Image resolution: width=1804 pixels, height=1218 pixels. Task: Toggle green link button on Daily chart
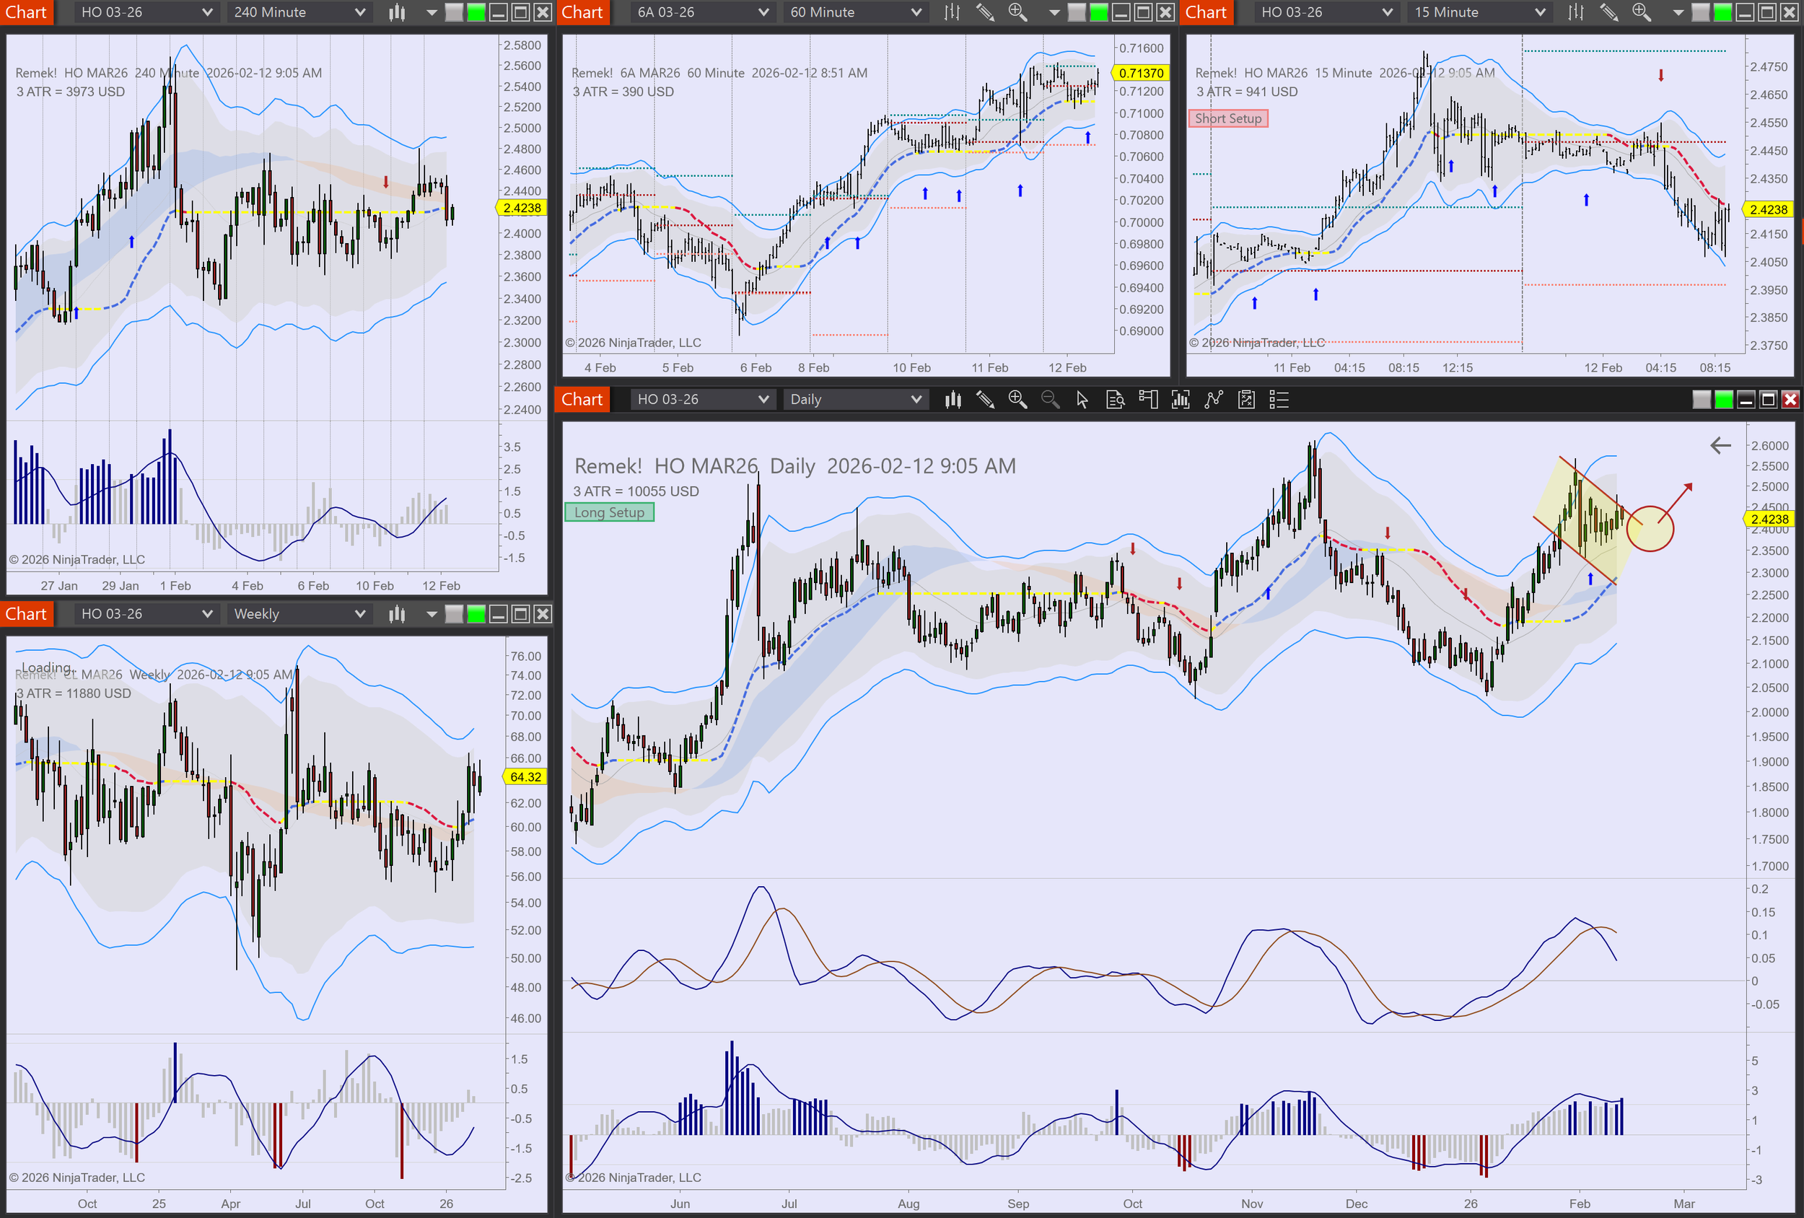[1723, 400]
